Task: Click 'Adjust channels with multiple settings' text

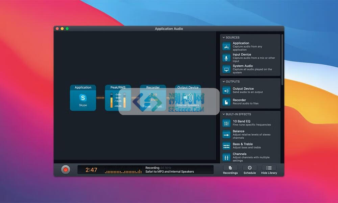Action: 251,159
